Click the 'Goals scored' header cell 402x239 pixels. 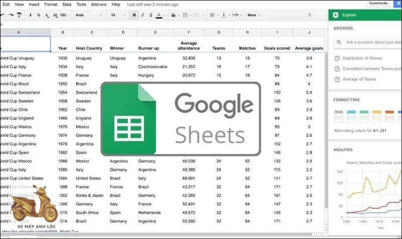[x=277, y=48]
